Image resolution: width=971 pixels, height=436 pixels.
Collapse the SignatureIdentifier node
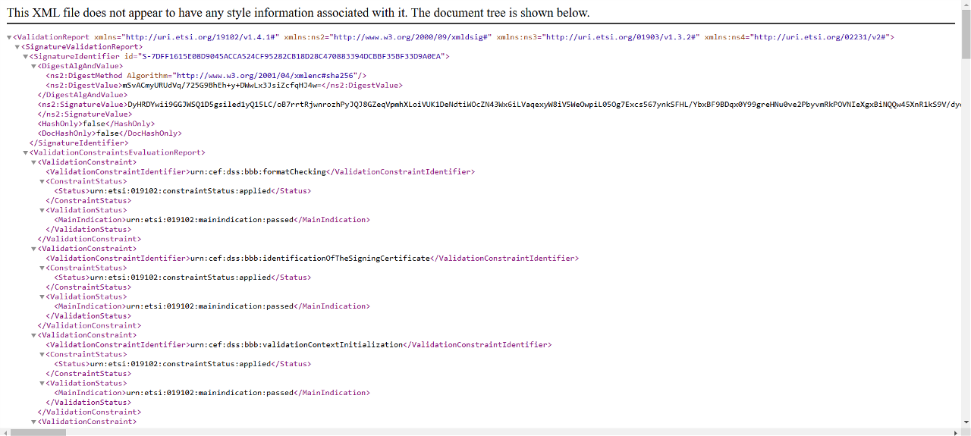pyautogui.click(x=26, y=57)
